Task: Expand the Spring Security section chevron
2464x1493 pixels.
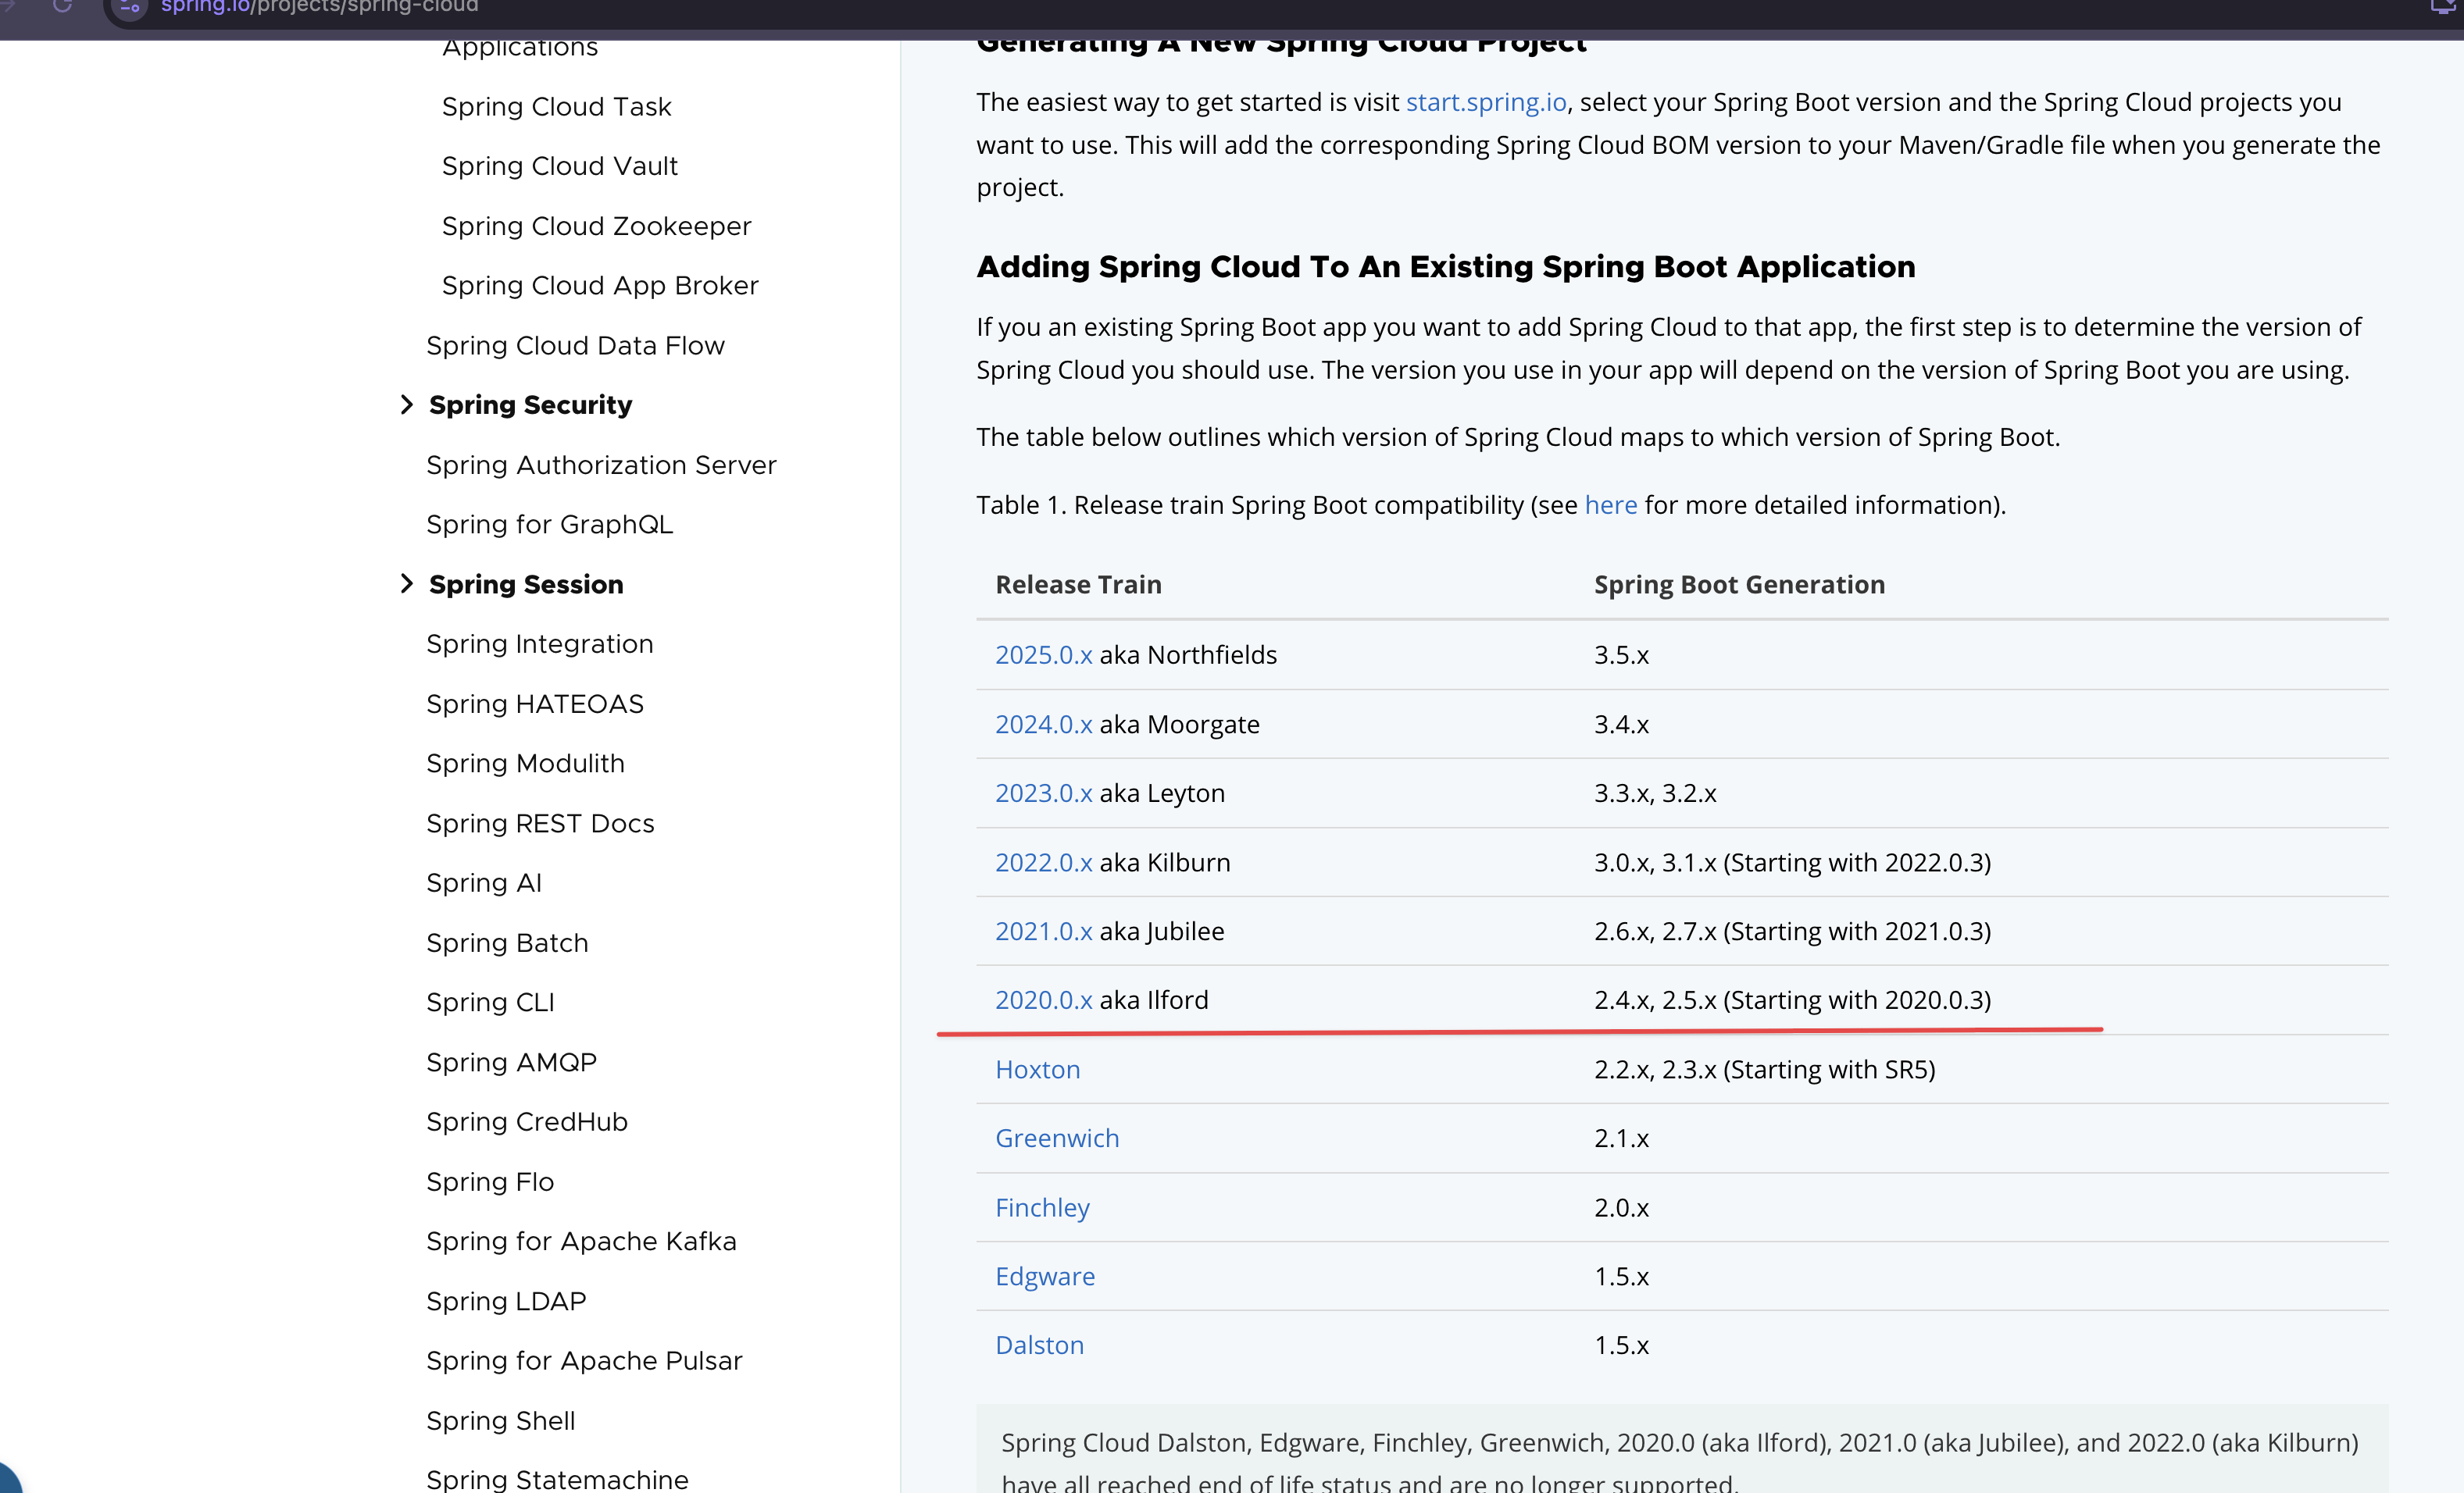Action: pos(406,404)
